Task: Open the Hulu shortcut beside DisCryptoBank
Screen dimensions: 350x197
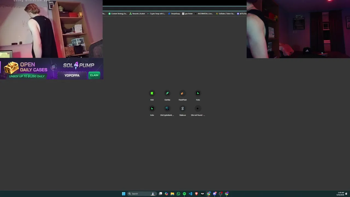Action: (152, 111)
